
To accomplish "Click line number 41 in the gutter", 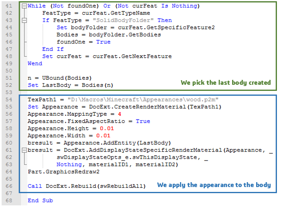I will tap(10, 6).
